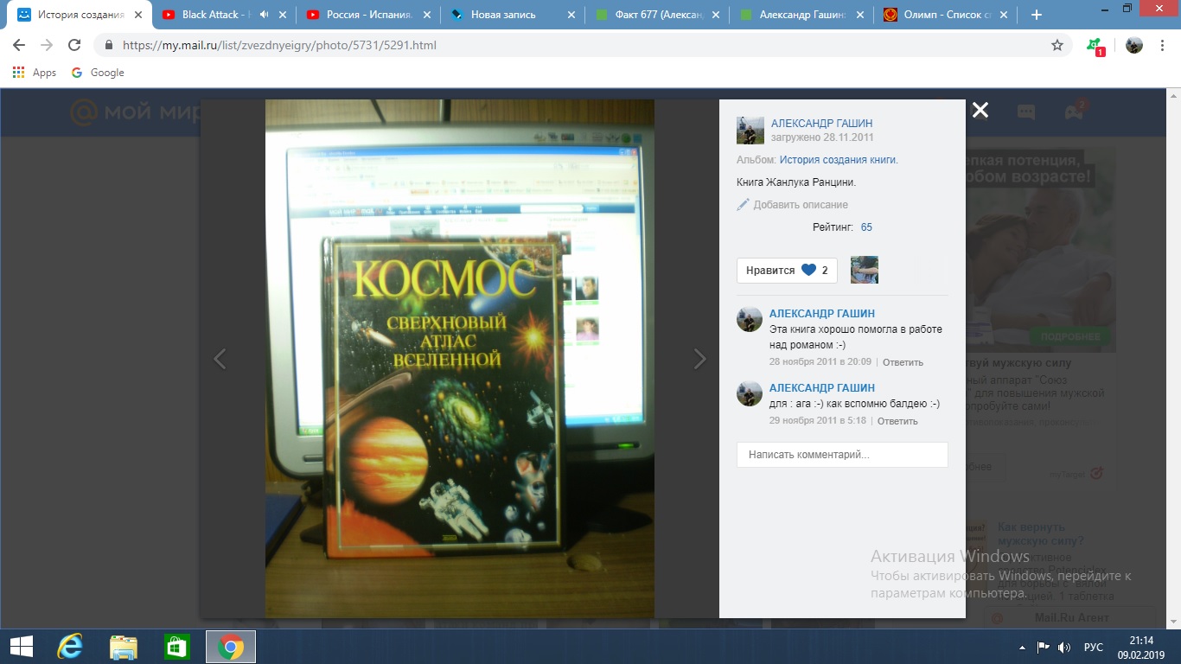Open the rating value 65

click(866, 227)
